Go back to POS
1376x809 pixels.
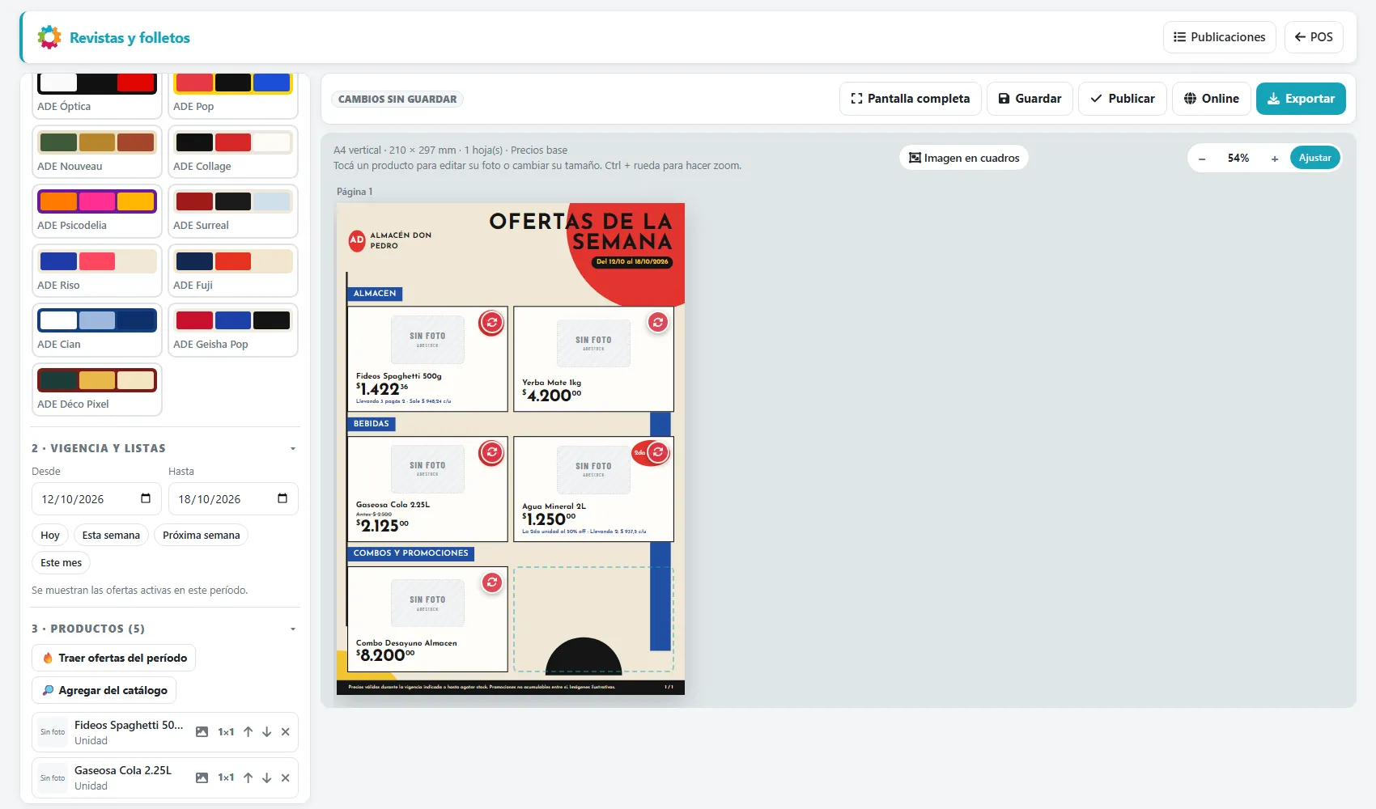point(1314,37)
